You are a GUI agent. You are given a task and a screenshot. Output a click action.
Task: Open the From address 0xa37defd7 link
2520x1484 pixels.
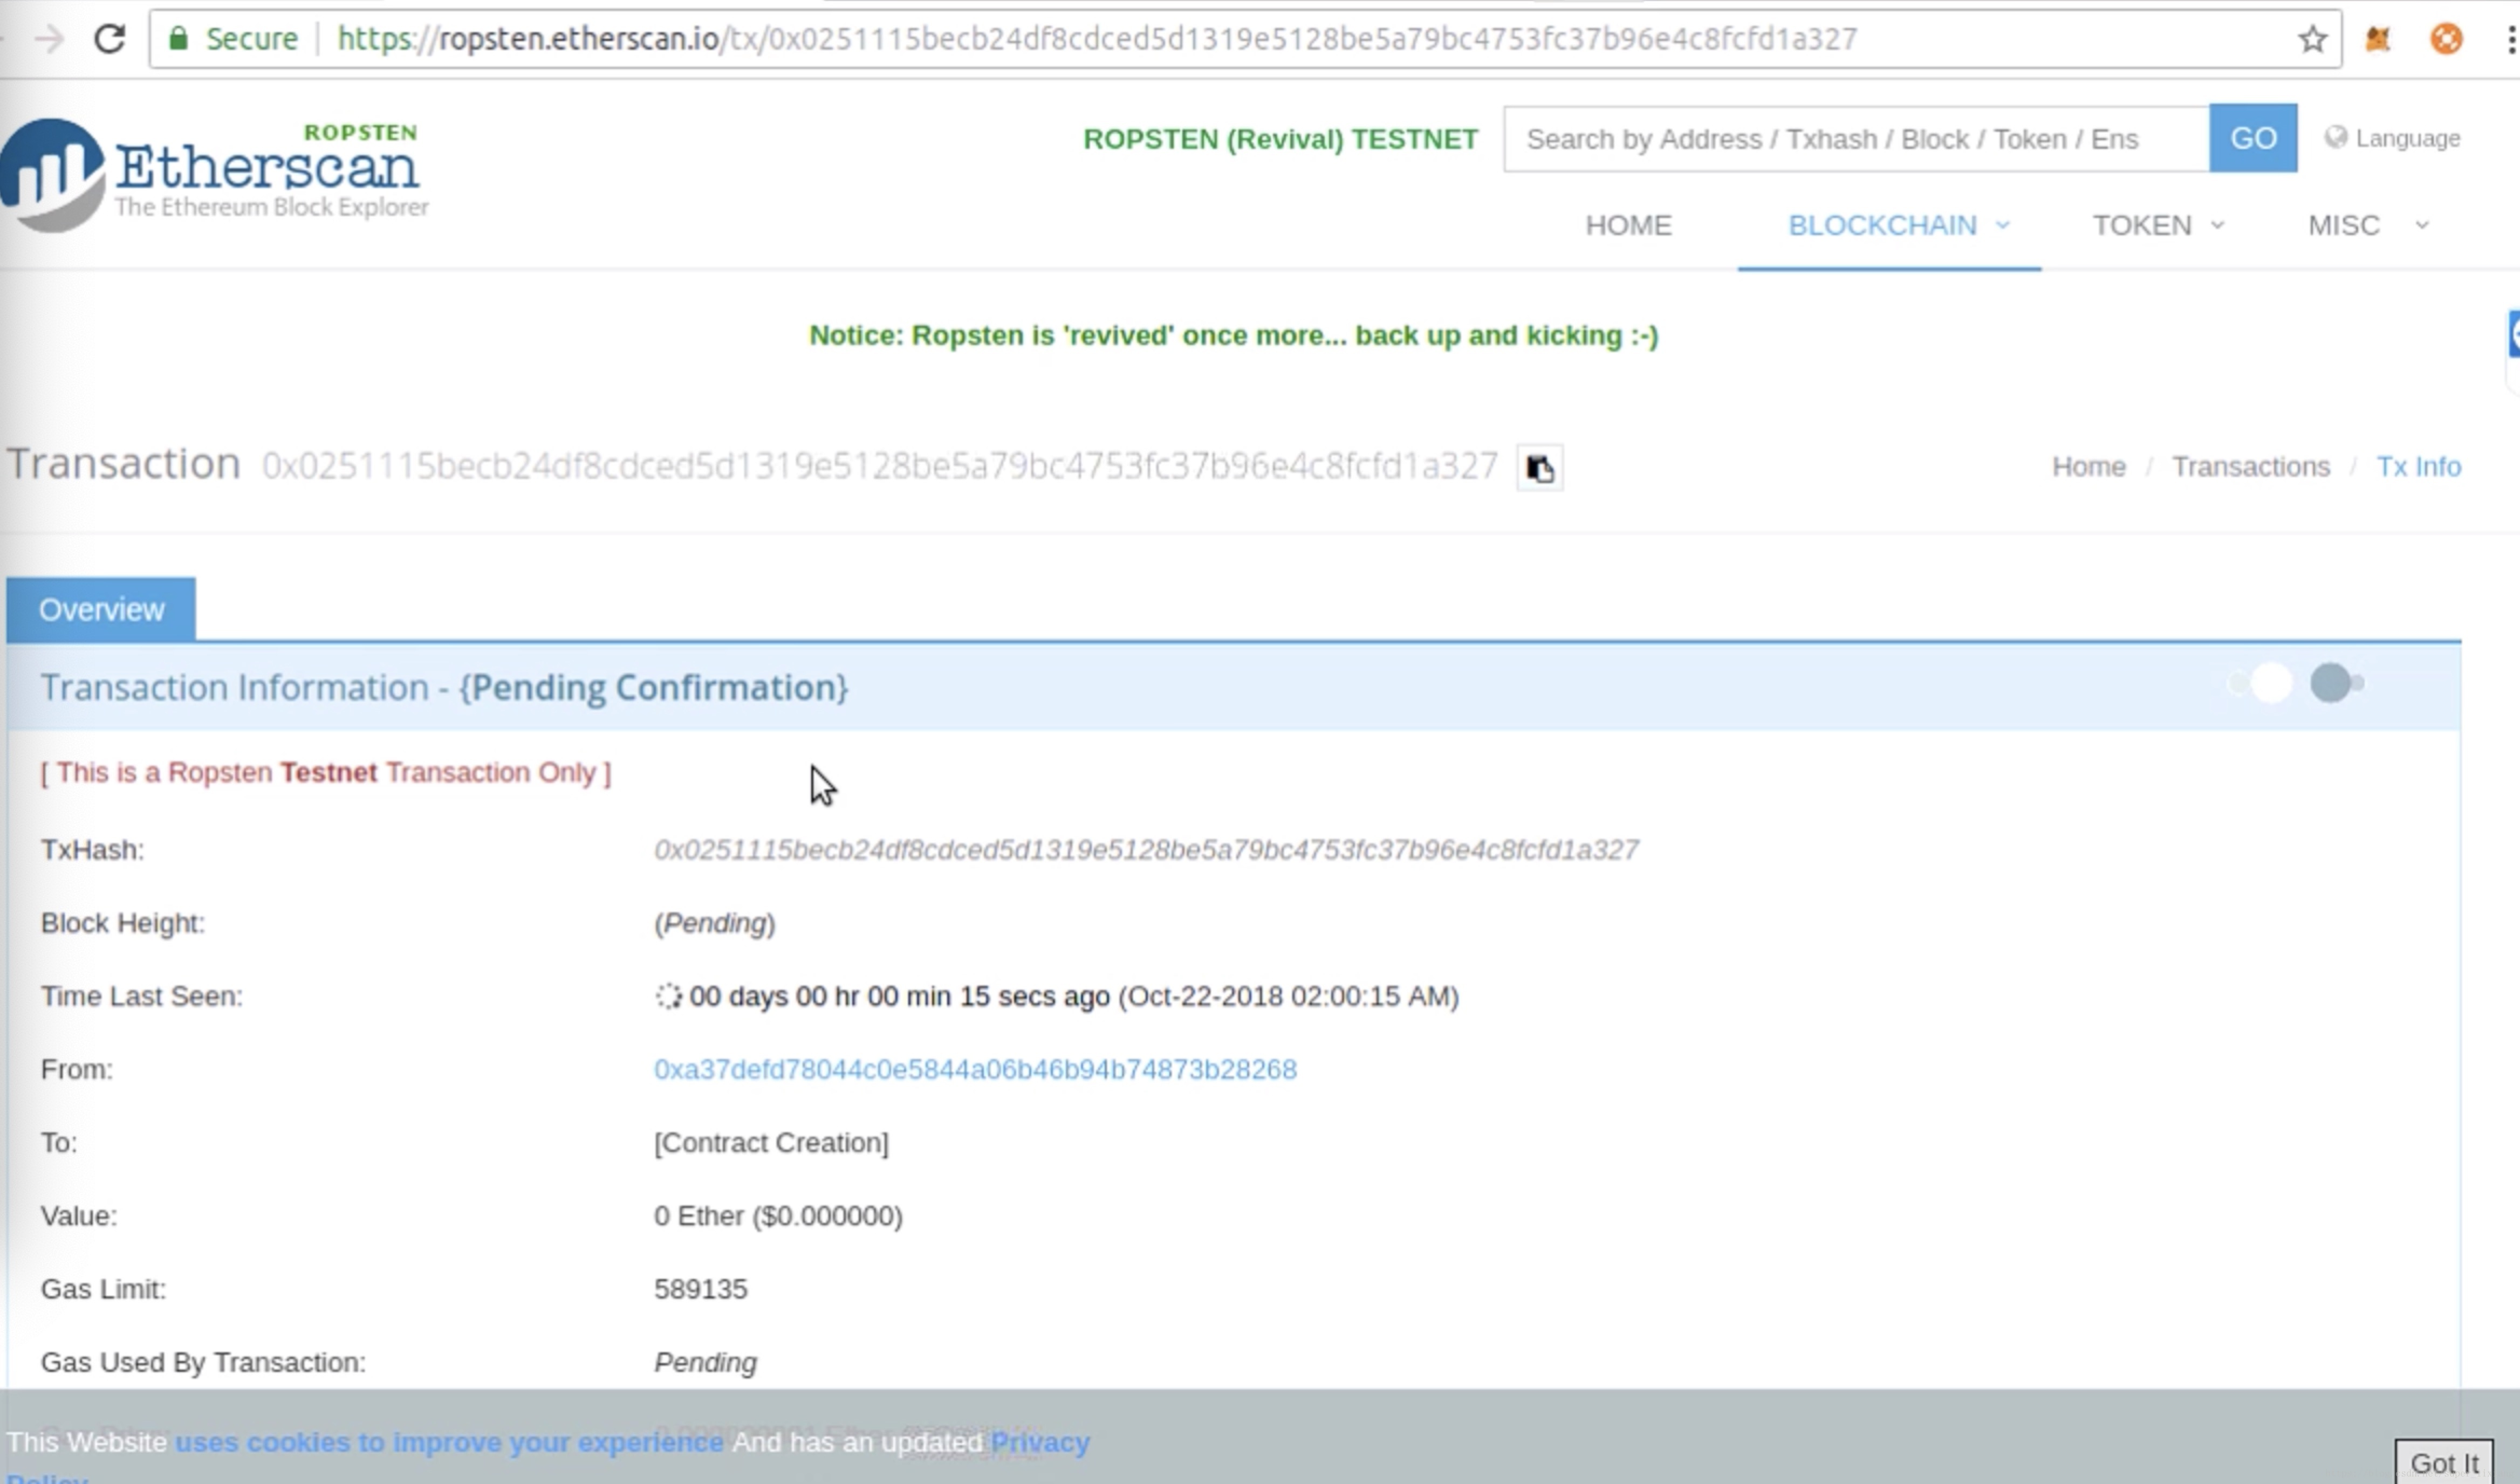(x=975, y=1069)
